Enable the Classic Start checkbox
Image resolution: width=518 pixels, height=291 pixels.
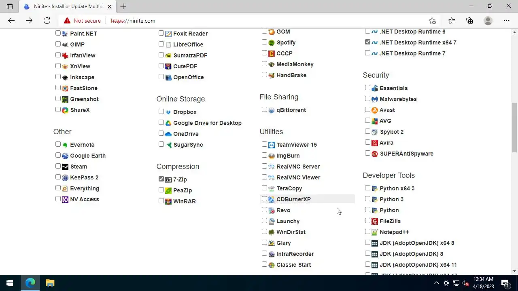pos(264,264)
